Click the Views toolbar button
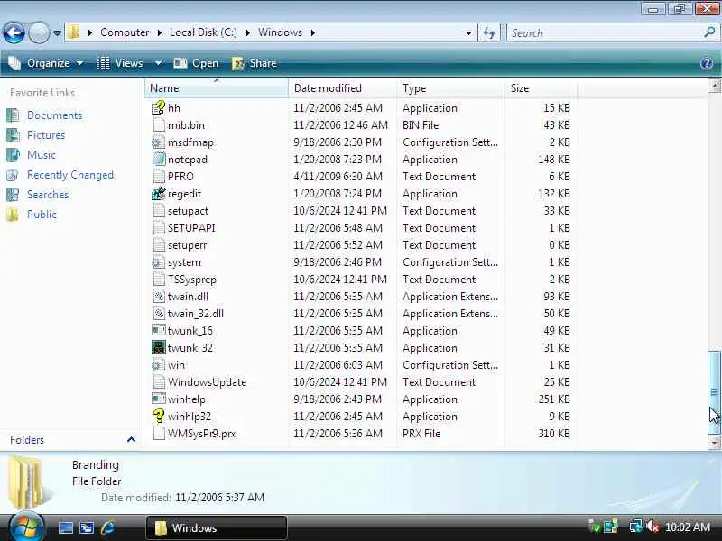The width and height of the screenshot is (722, 541). point(121,63)
